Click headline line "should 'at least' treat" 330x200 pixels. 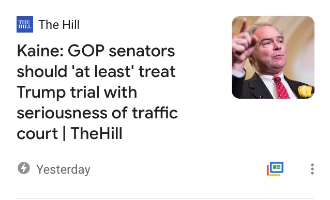tap(96, 71)
